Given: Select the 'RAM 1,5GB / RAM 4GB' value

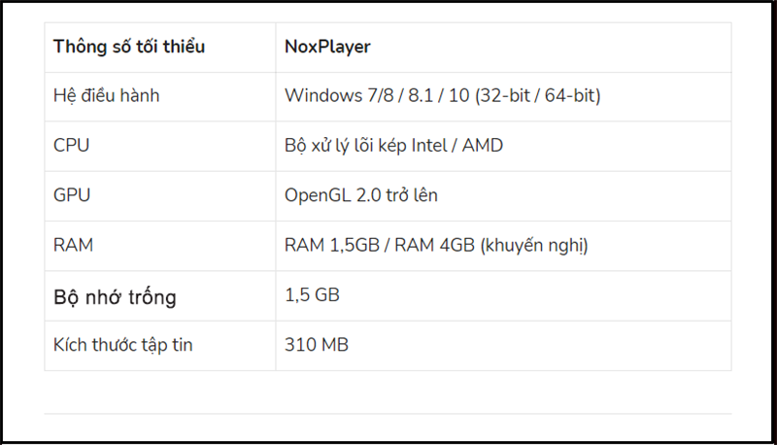Looking at the screenshot, I should tap(380, 245).
